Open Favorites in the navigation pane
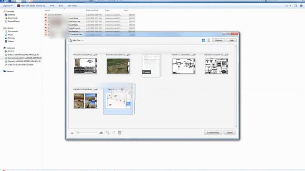The image size is (305, 171). point(9,11)
